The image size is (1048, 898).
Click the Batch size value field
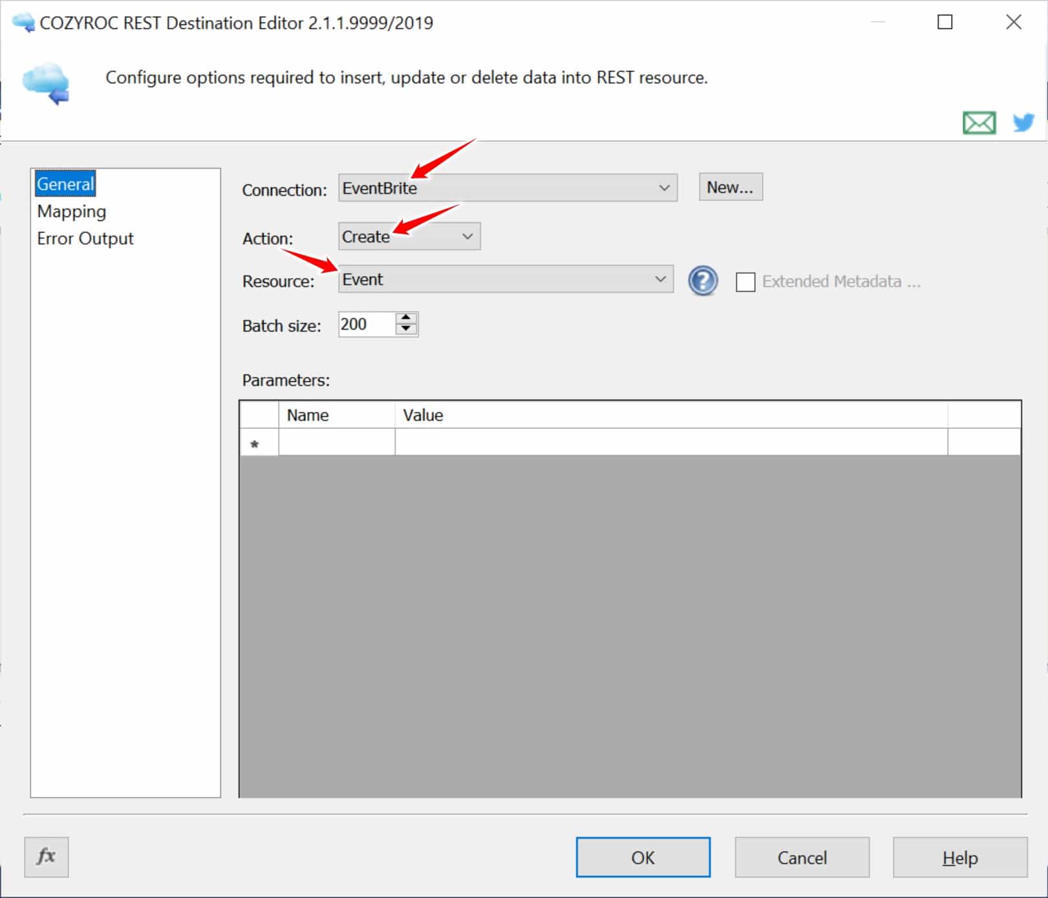coord(367,324)
